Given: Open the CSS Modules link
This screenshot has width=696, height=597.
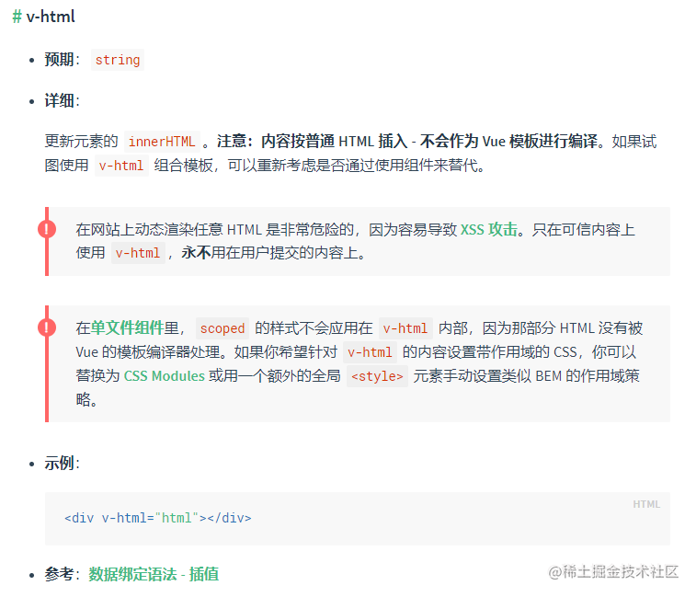Looking at the screenshot, I should (164, 376).
